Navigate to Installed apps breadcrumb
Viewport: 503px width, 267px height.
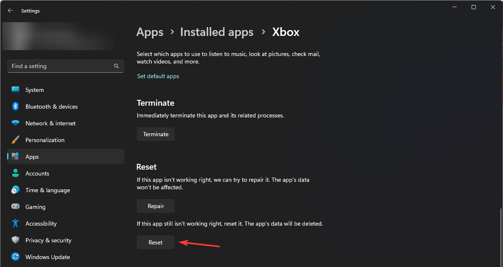click(x=217, y=32)
